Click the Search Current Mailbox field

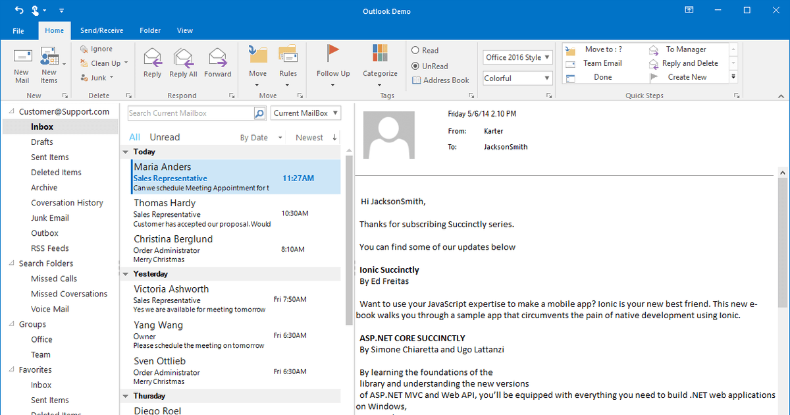click(x=190, y=113)
